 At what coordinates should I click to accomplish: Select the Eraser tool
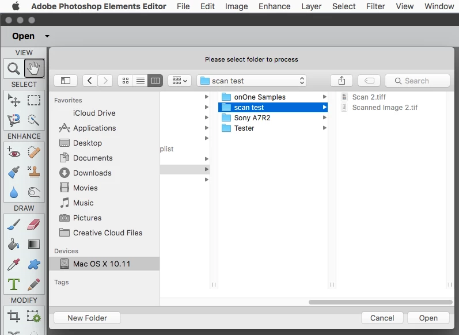click(x=34, y=224)
